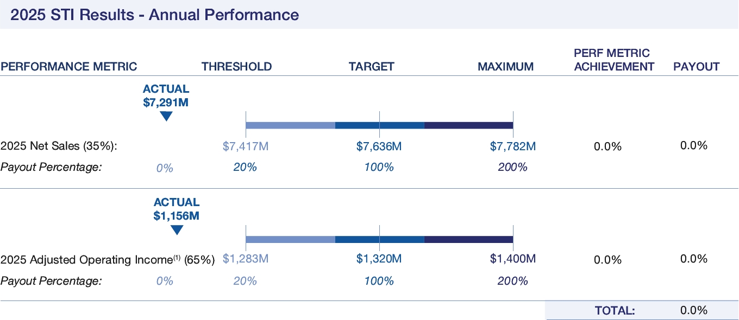Select the THRESHOLD column header
Viewport: 739px width, 320px height.
(x=236, y=67)
